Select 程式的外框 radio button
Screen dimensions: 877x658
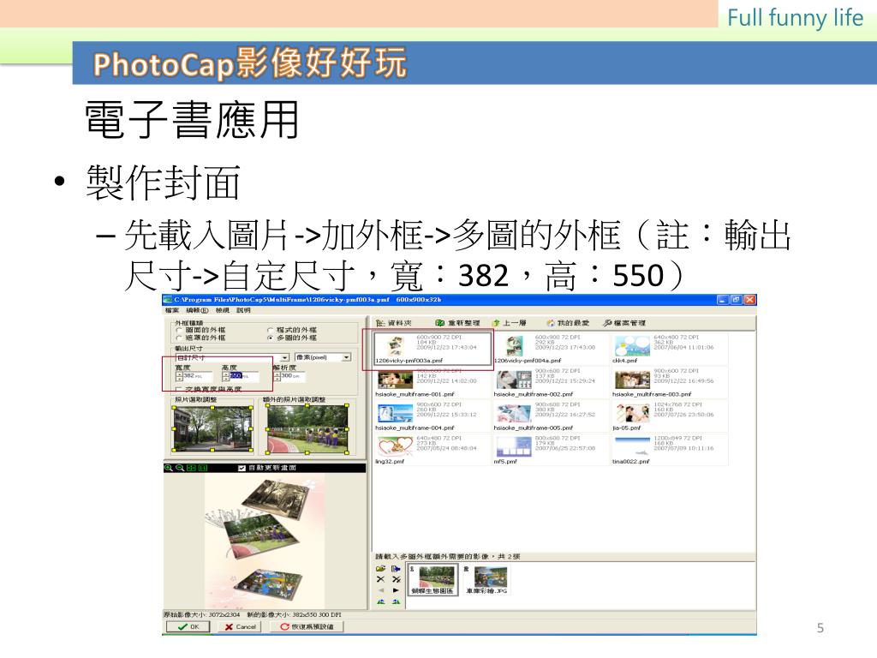(271, 330)
